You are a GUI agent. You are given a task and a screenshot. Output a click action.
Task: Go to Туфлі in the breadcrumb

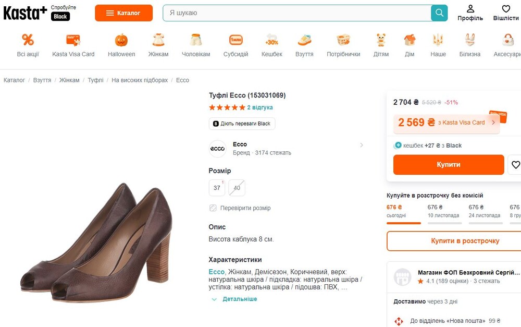(95, 80)
